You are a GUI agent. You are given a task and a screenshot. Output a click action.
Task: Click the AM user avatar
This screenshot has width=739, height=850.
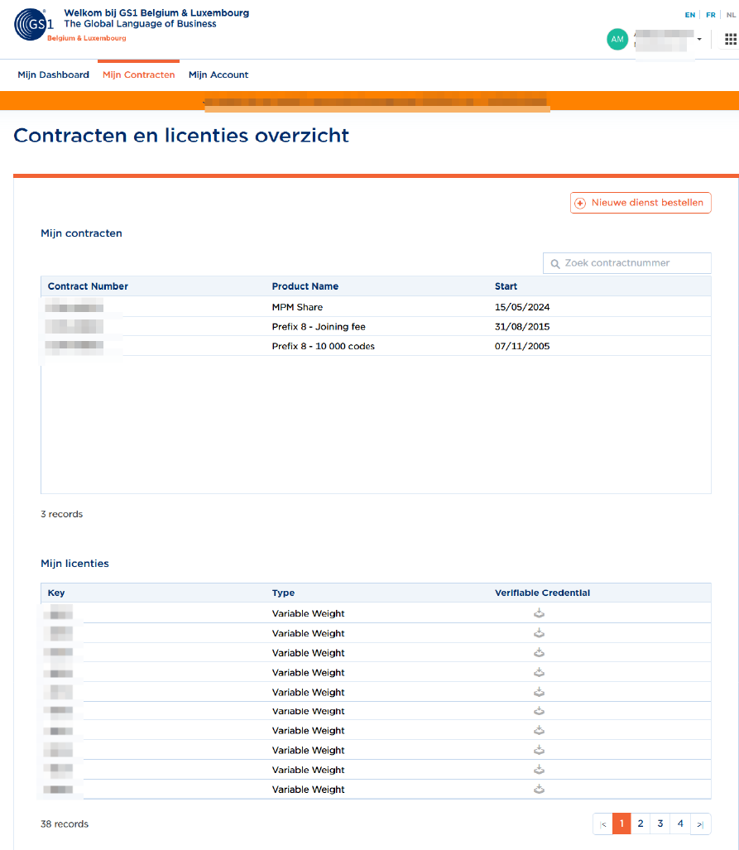617,39
